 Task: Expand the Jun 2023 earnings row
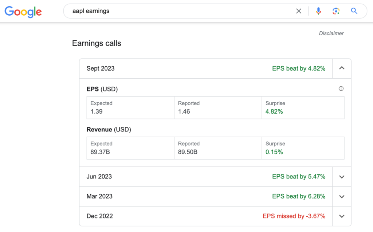coord(342,177)
